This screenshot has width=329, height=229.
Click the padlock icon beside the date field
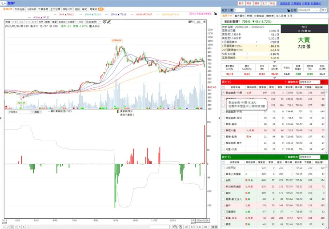288,10
